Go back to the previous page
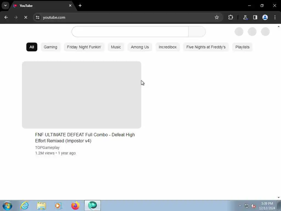 (6, 17)
